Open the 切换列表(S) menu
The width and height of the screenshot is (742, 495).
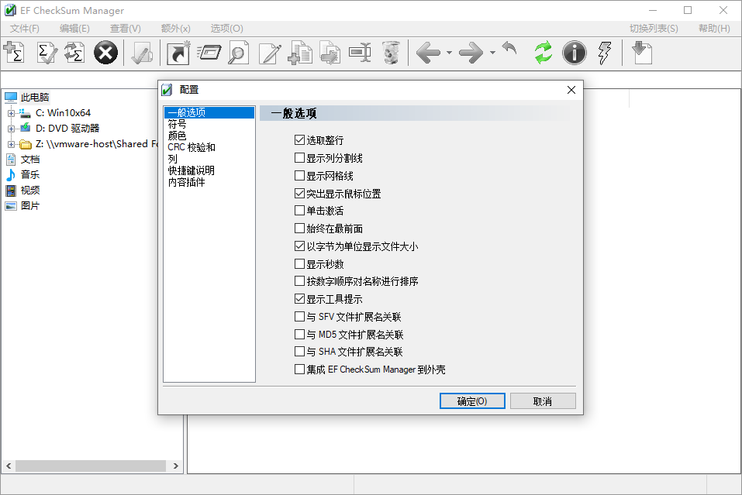coord(654,29)
